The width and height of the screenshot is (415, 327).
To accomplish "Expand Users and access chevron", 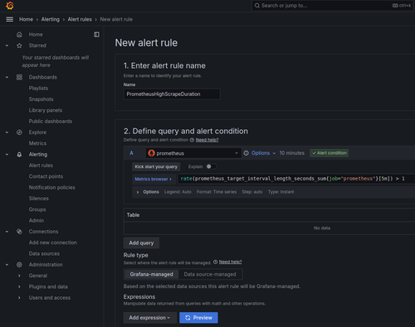I will (x=19, y=298).
